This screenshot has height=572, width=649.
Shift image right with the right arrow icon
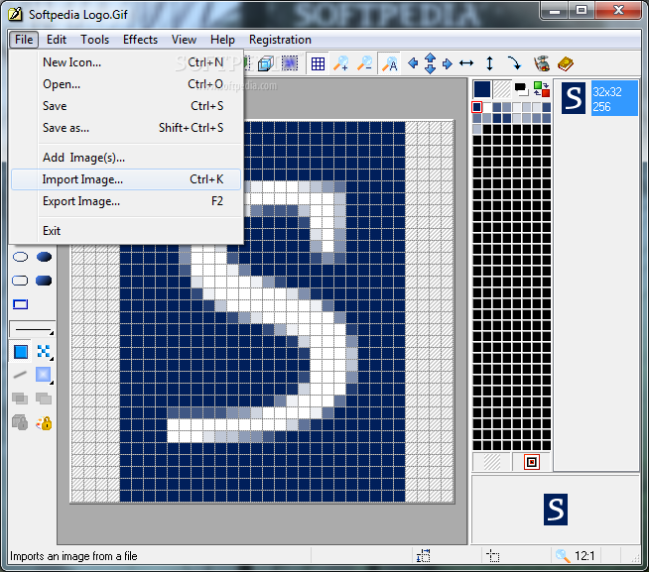(447, 63)
